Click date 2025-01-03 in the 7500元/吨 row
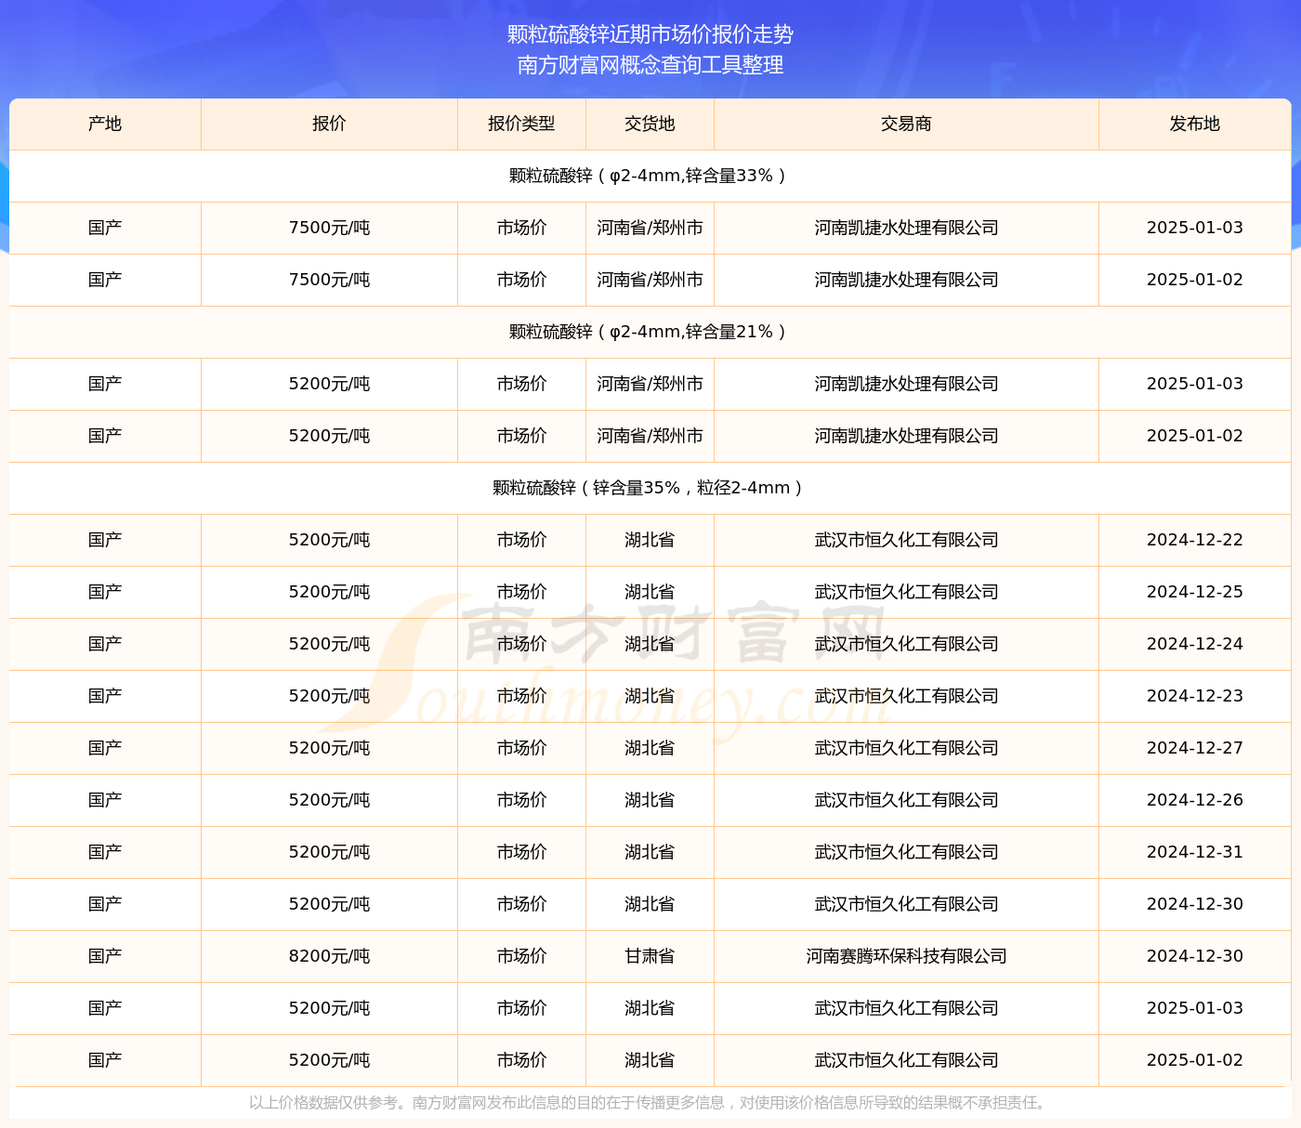 (x=1194, y=228)
